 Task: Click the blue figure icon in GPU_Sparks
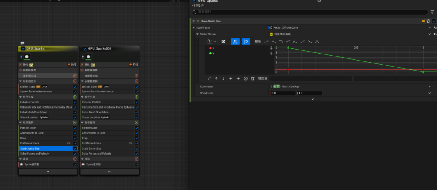pyautogui.click(x=21, y=57)
